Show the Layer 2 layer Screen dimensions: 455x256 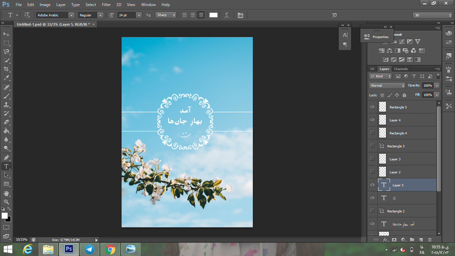372,172
